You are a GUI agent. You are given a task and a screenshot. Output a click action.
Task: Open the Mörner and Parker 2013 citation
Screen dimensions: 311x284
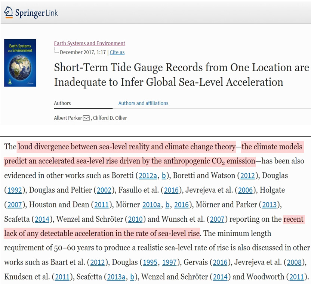point(270,205)
